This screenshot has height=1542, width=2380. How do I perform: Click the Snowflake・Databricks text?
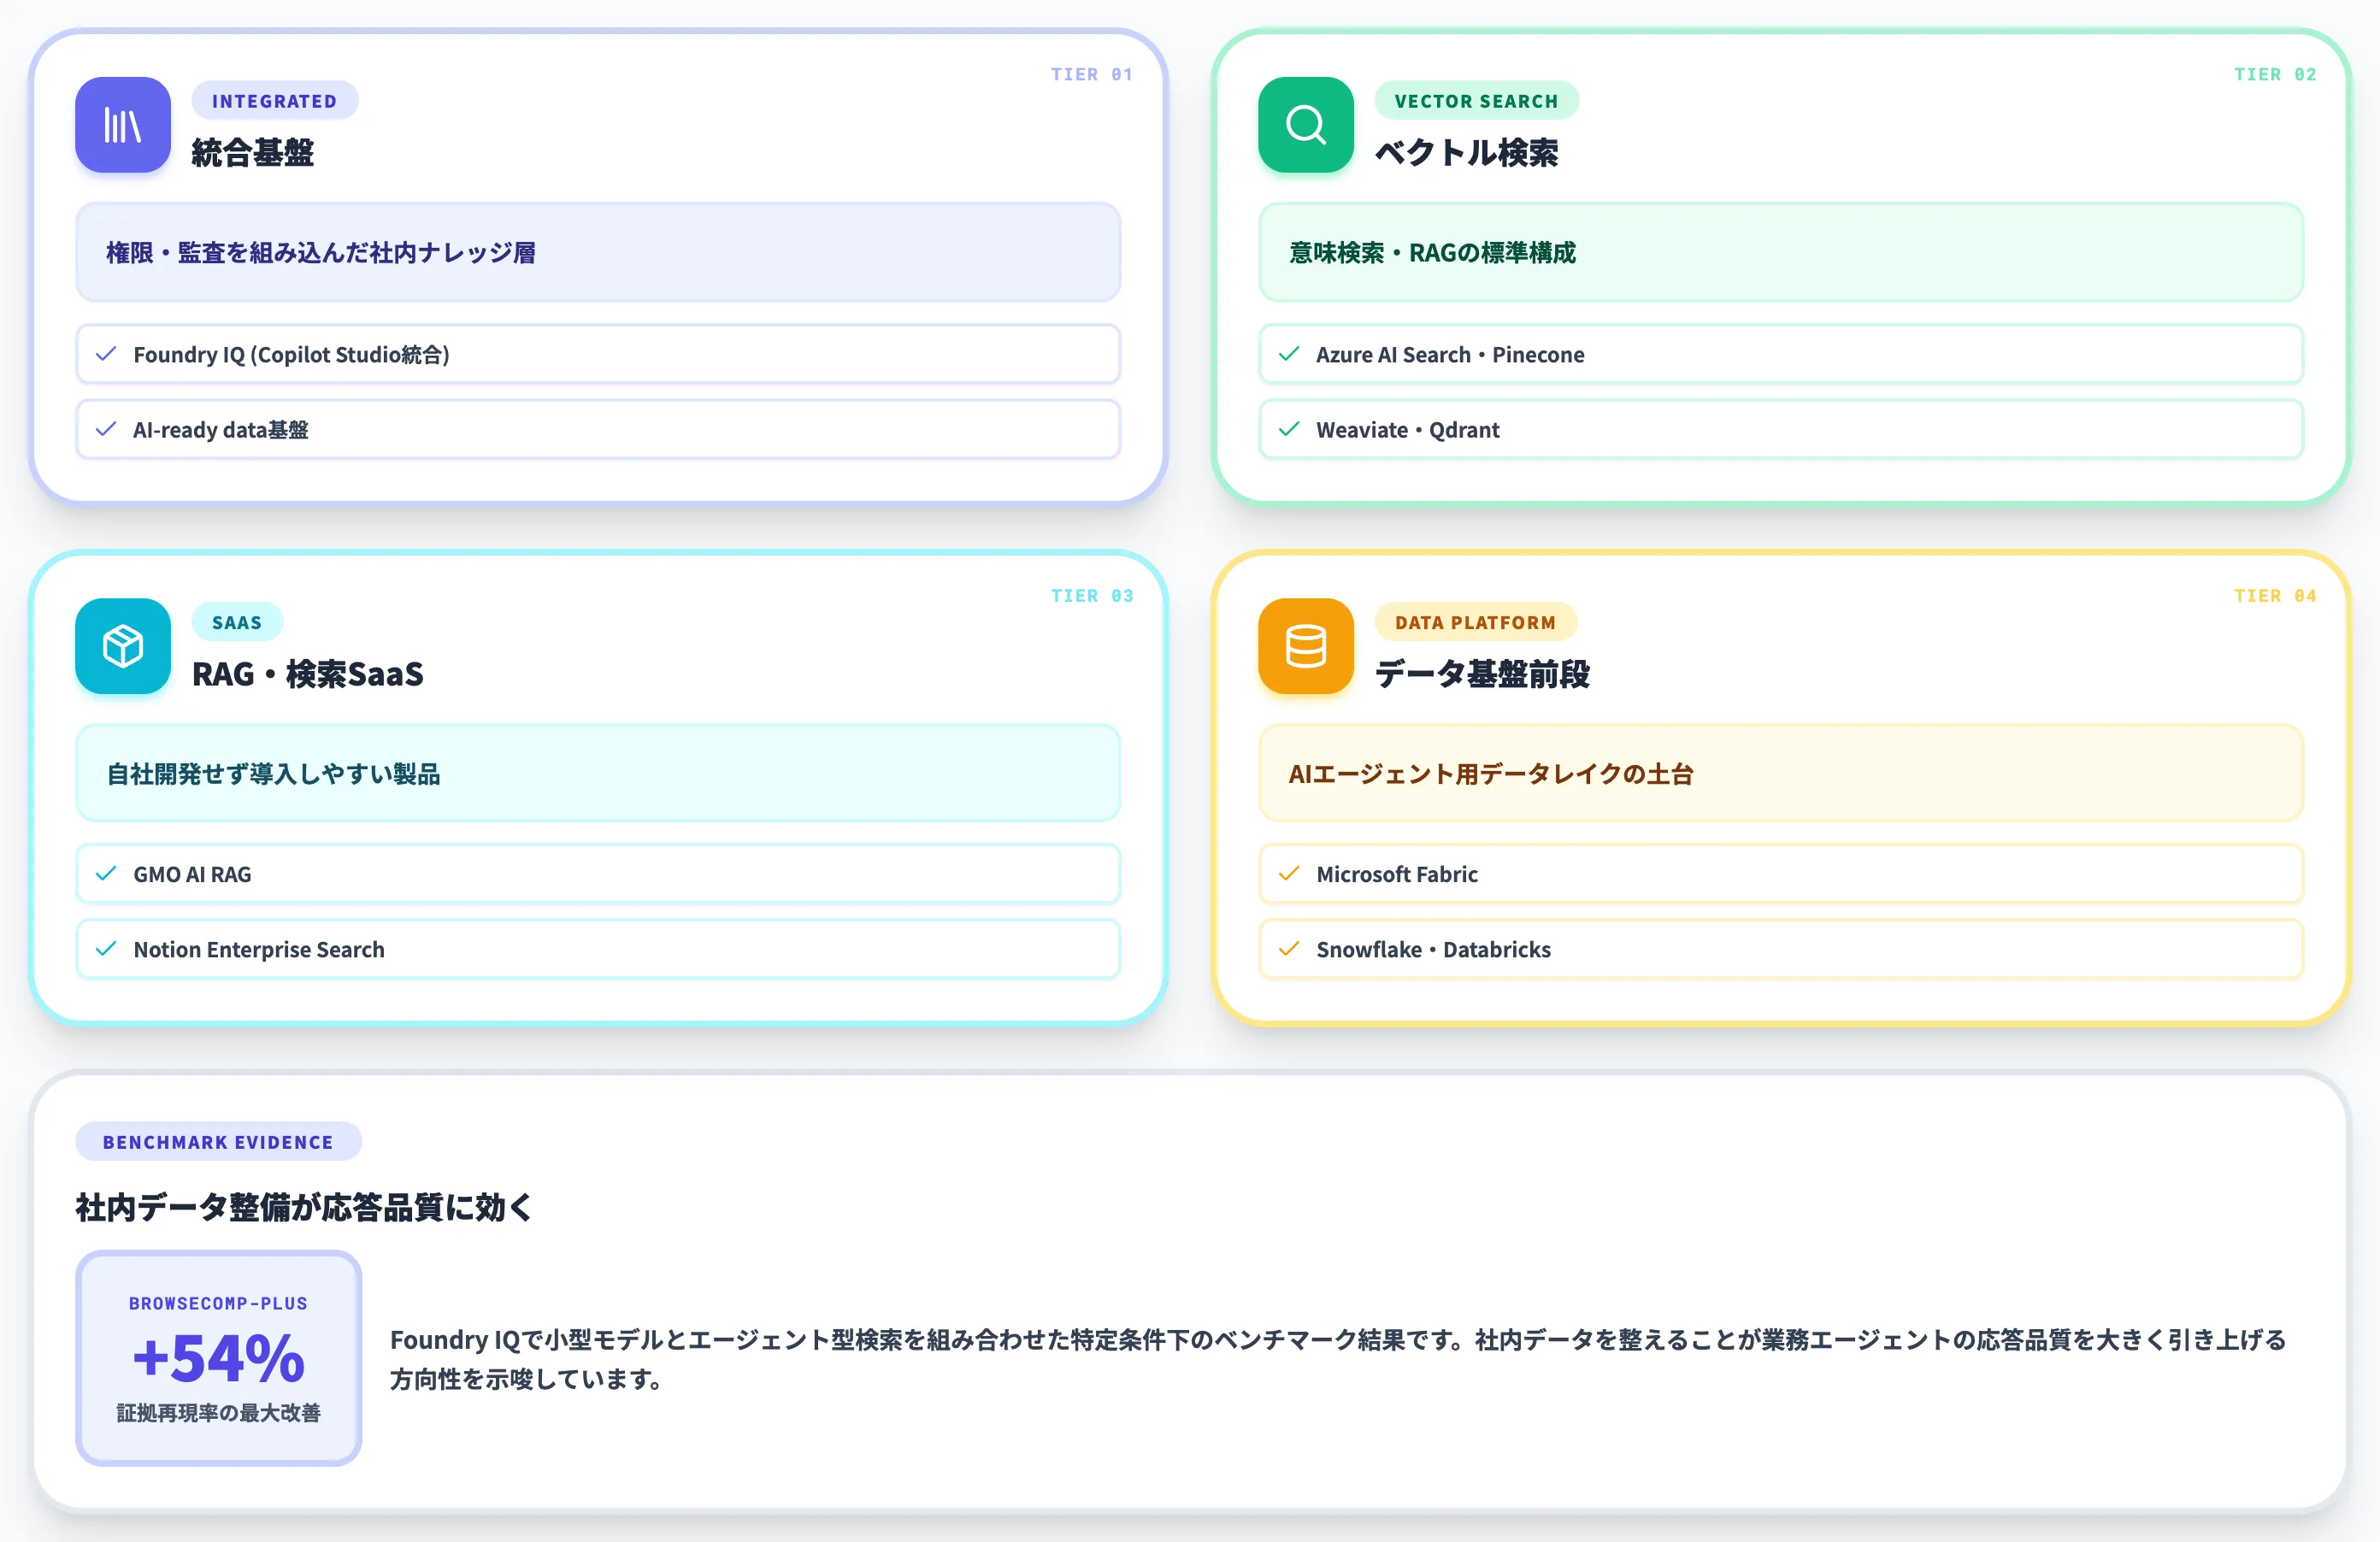click(x=1434, y=949)
